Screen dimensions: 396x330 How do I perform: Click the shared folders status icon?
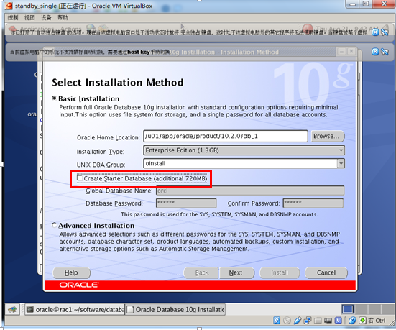tap(318, 321)
